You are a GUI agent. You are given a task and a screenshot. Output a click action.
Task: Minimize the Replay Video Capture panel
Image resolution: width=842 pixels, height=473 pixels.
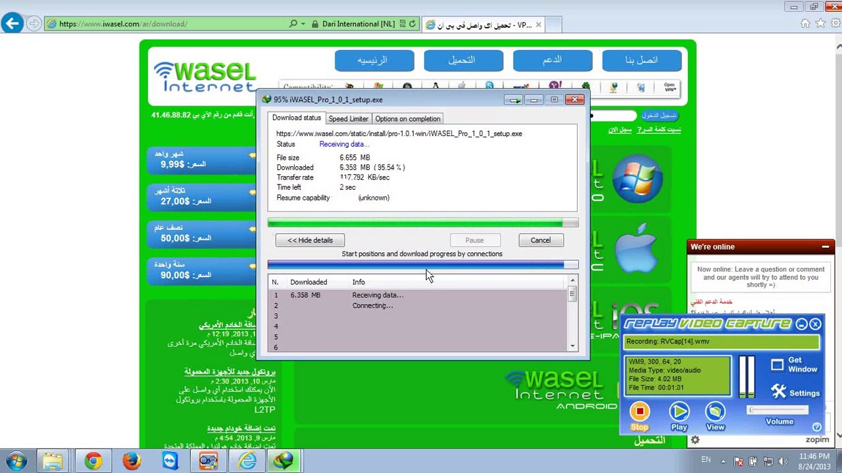tap(801, 324)
